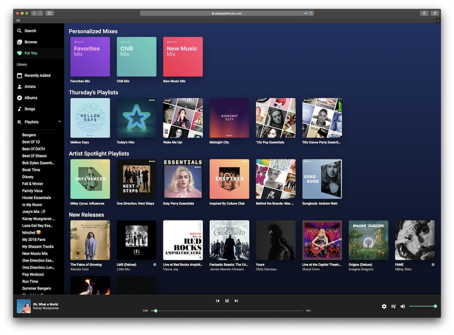The width and height of the screenshot is (454, 335).
Task: Collapse the Playlists section chevron
Action: pyautogui.click(x=59, y=122)
